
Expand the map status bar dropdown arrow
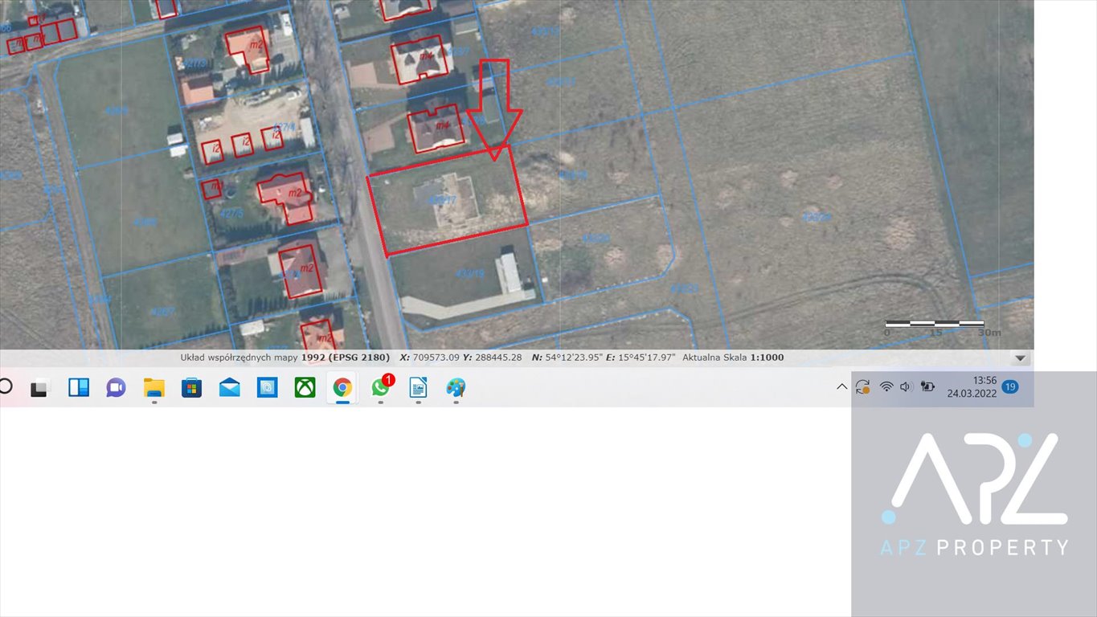tap(1020, 358)
